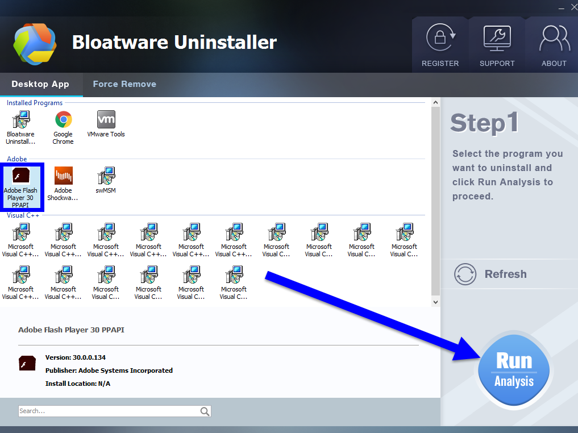This screenshot has width=578, height=433.
Task: Click the Adobe group header
Action: point(17,159)
